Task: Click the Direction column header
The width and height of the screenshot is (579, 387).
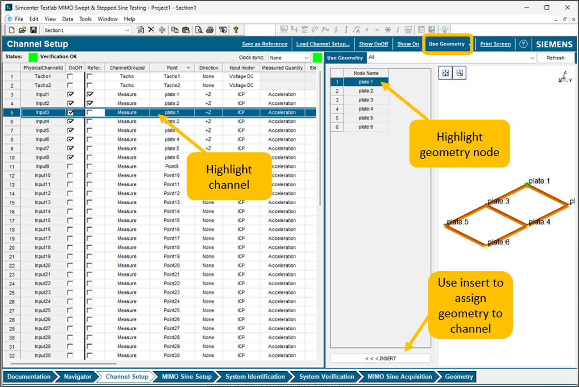Action: point(209,68)
